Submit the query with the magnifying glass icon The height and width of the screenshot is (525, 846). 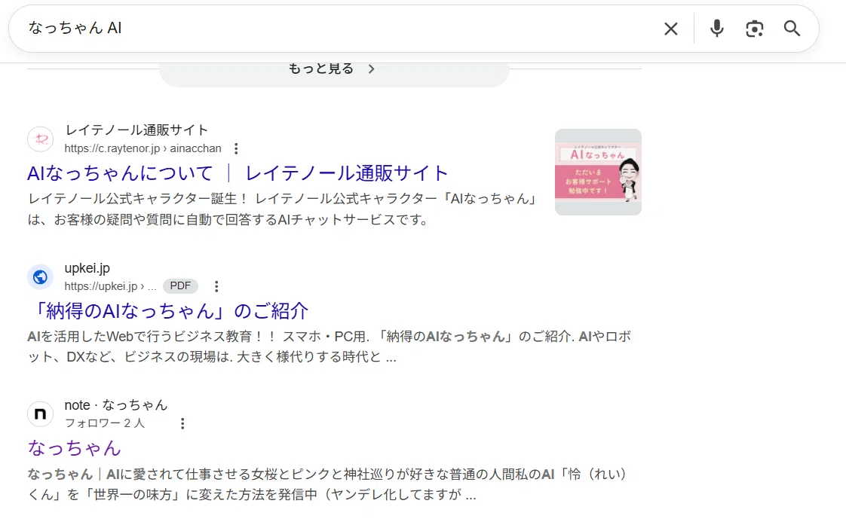(792, 29)
